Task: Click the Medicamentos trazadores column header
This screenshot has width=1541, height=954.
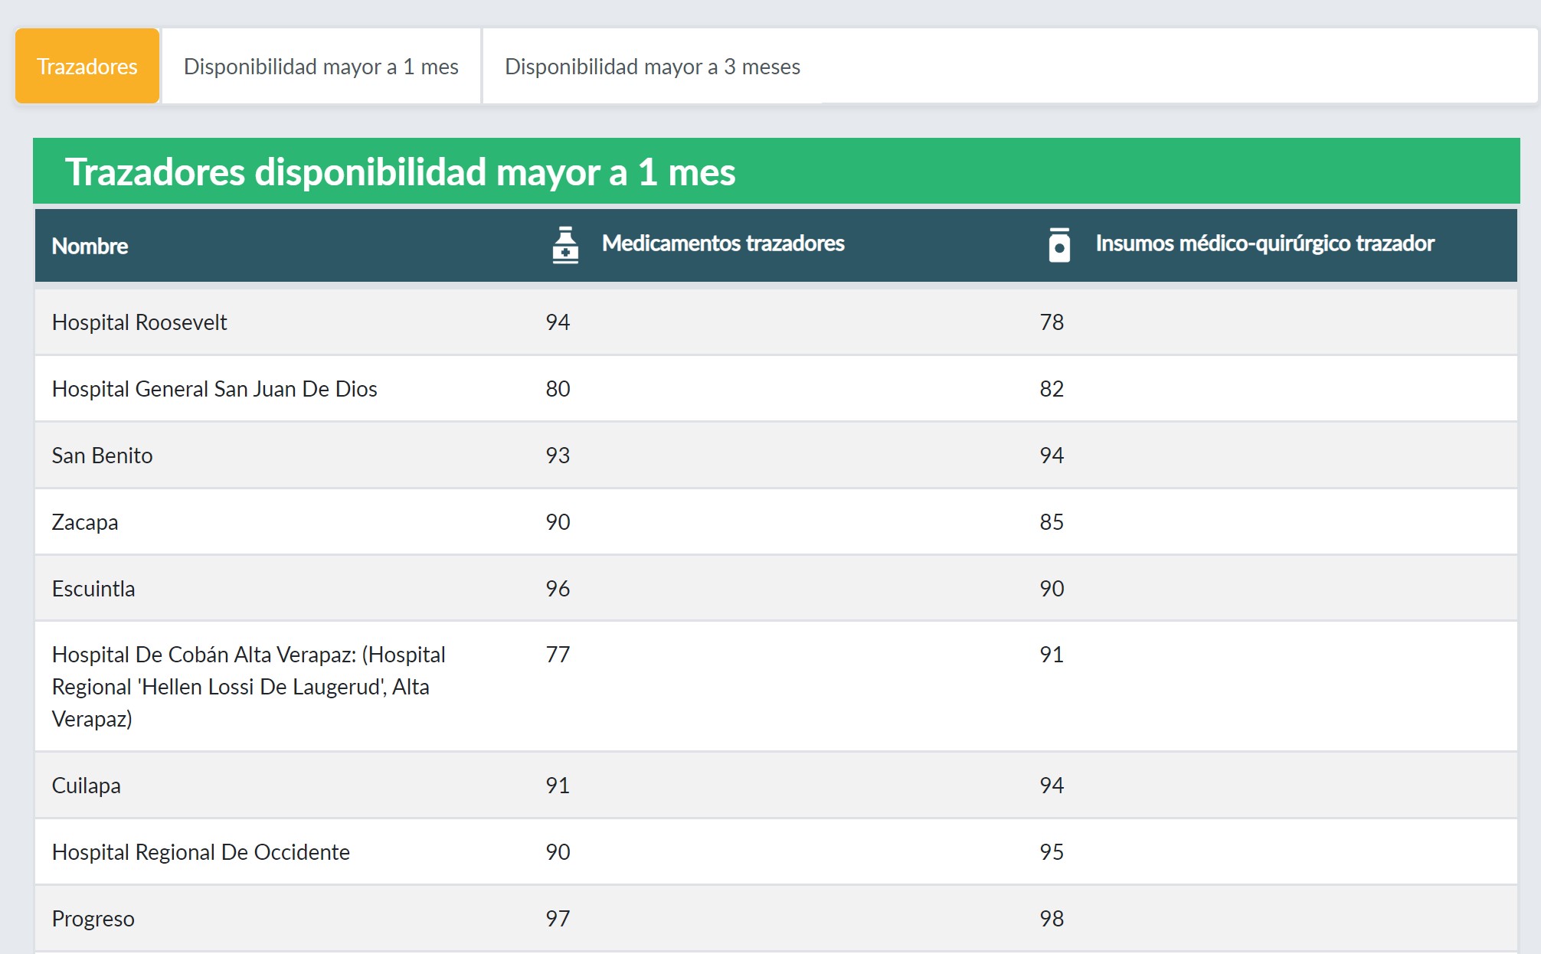Action: (723, 243)
